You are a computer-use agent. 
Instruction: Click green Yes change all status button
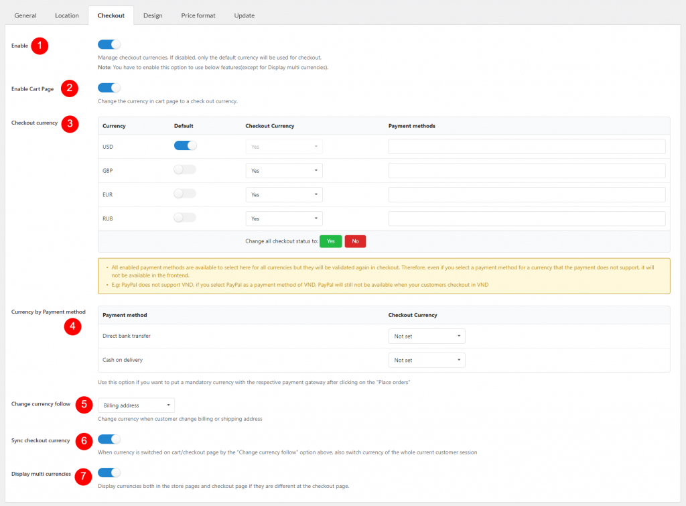click(330, 241)
